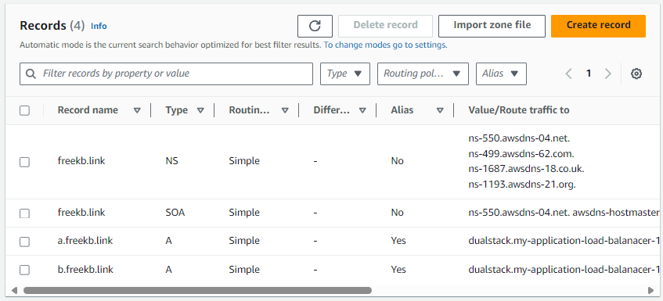
Task: Select the b.freekb.link record checkbox
Action: (x=24, y=271)
